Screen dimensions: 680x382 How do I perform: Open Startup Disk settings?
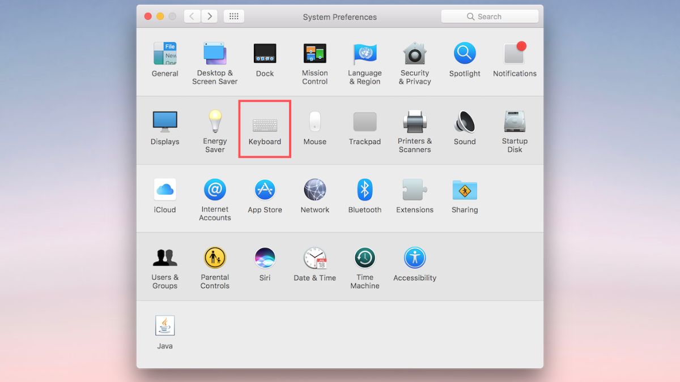515,131
